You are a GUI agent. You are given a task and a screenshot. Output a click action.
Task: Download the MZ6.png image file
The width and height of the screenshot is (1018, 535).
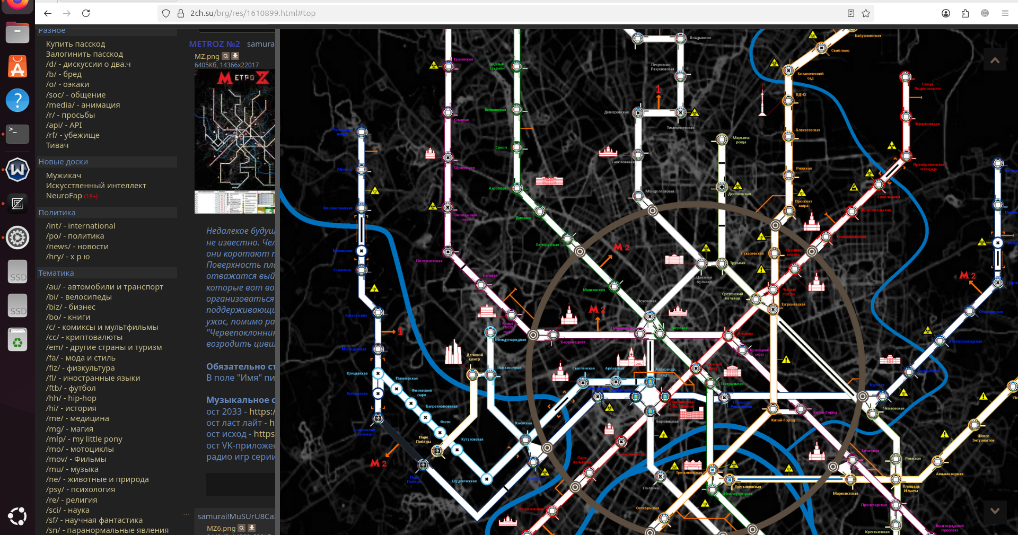coord(252,528)
